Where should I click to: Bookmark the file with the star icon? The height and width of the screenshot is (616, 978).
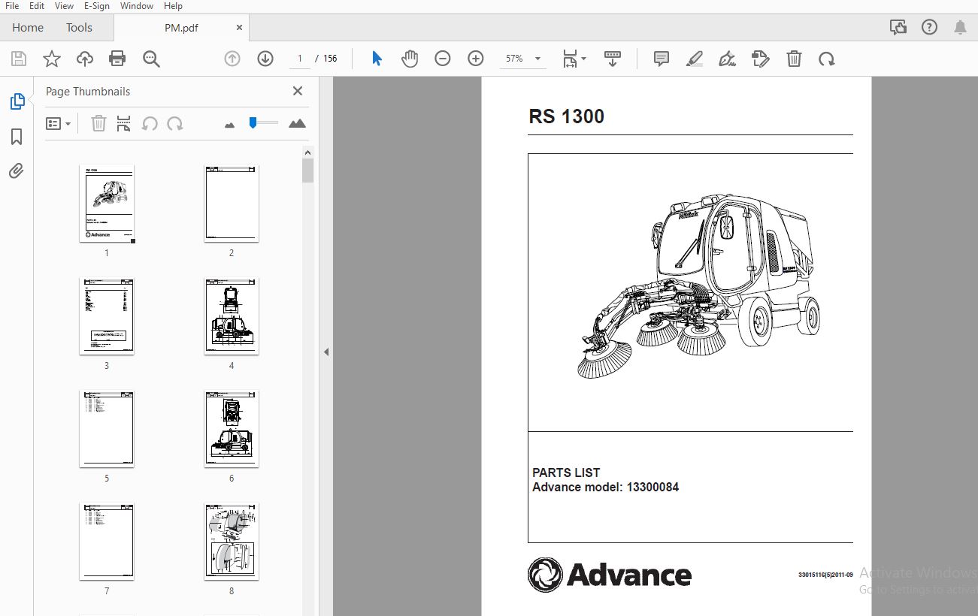pyautogui.click(x=52, y=59)
